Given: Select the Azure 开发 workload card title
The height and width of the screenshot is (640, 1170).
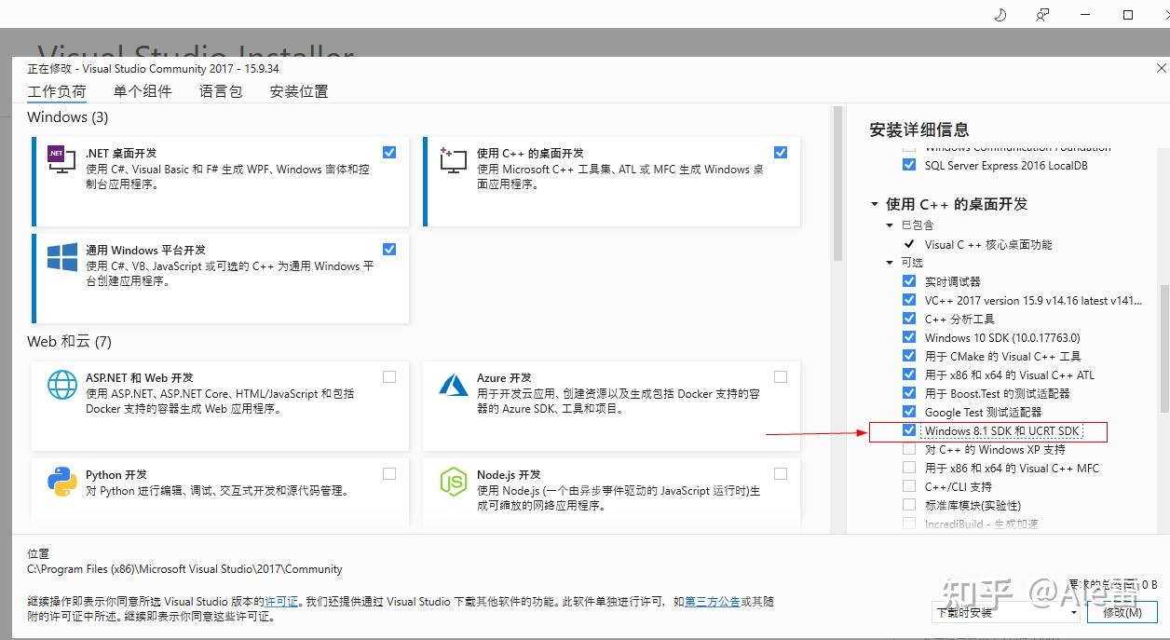Looking at the screenshot, I should 504,377.
